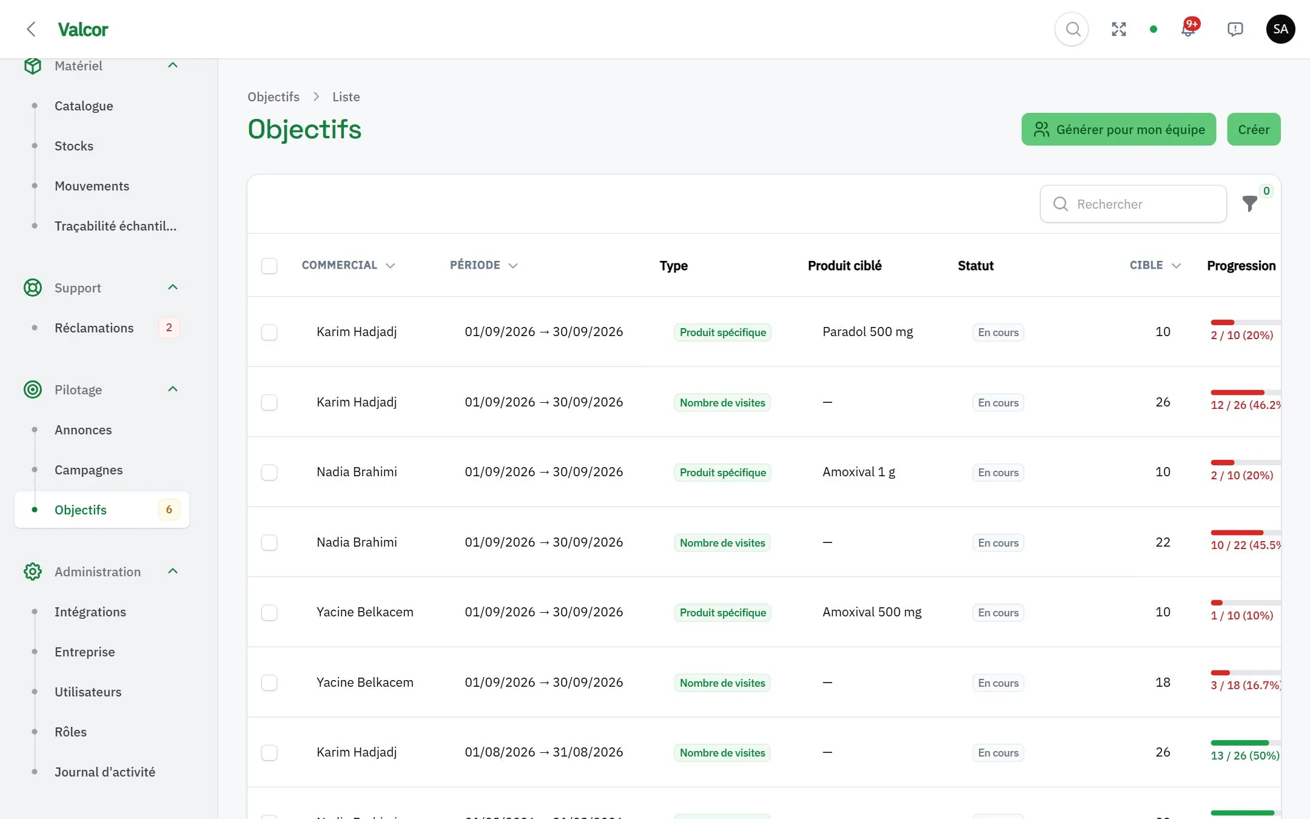1310x819 pixels.
Task: Click the Pilotage target icon
Action: coord(33,389)
